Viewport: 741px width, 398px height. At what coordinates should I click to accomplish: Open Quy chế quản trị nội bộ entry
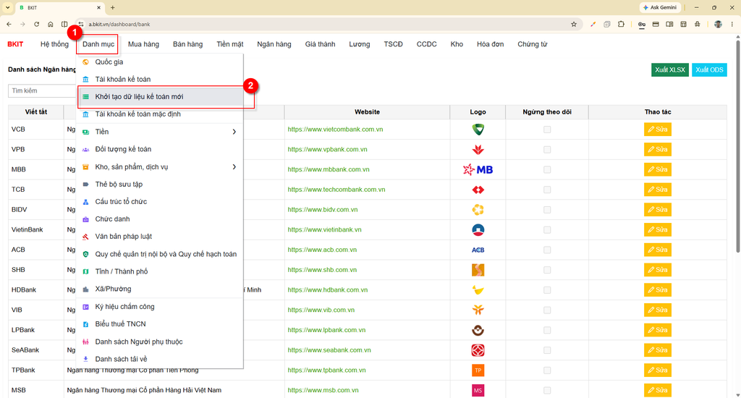[160, 254]
